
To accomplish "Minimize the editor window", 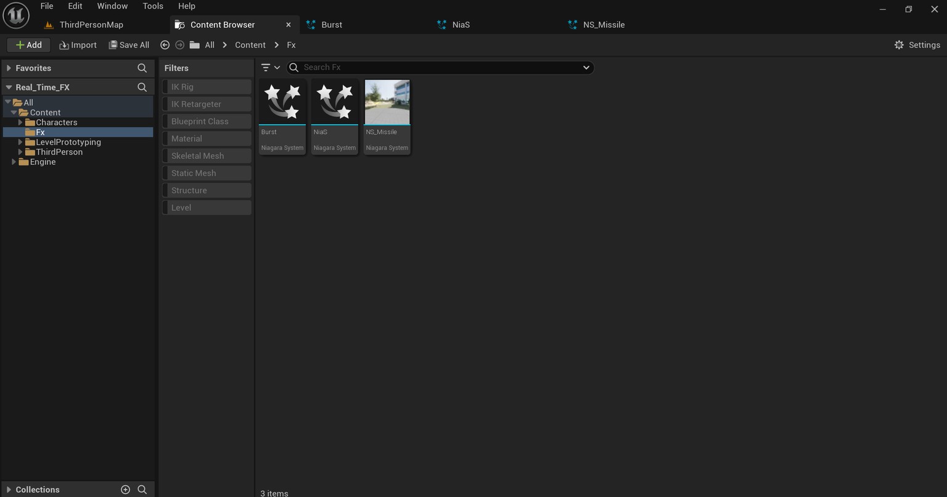I will [x=883, y=9].
